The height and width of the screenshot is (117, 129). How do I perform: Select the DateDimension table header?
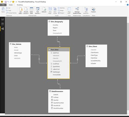pos(59,91)
